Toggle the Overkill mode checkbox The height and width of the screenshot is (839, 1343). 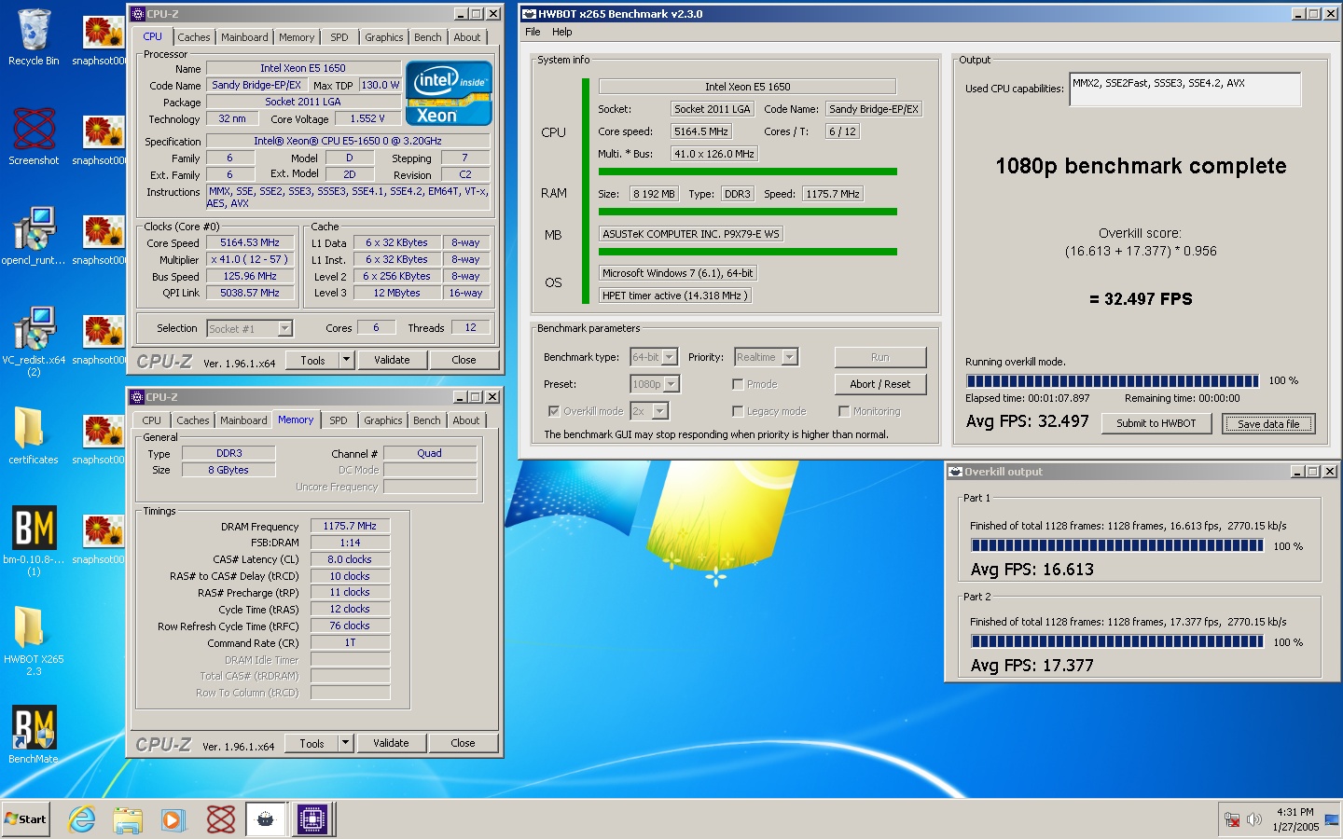(554, 411)
